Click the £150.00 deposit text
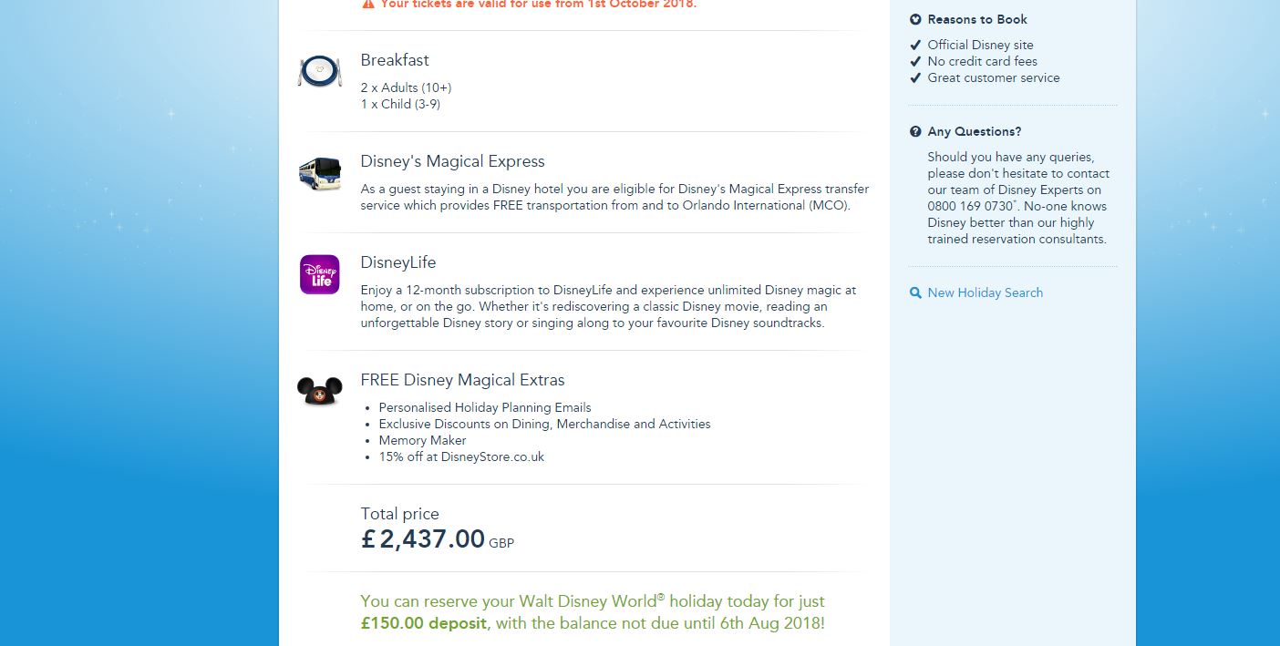The width and height of the screenshot is (1280, 646). point(424,623)
